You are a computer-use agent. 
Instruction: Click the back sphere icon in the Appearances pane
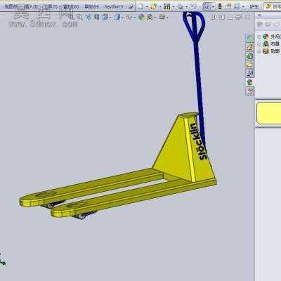[x=260, y=24]
